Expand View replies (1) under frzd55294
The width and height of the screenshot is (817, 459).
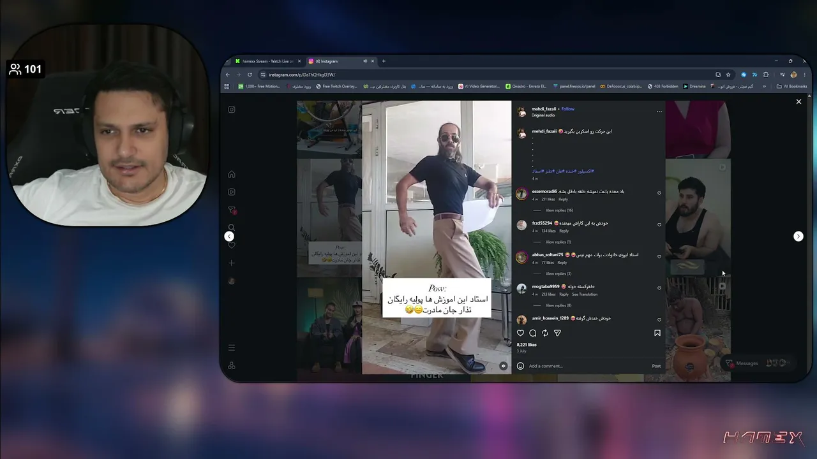558,242
